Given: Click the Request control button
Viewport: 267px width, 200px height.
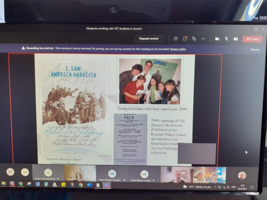Looking at the screenshot, I should click(x=149, y=39).
